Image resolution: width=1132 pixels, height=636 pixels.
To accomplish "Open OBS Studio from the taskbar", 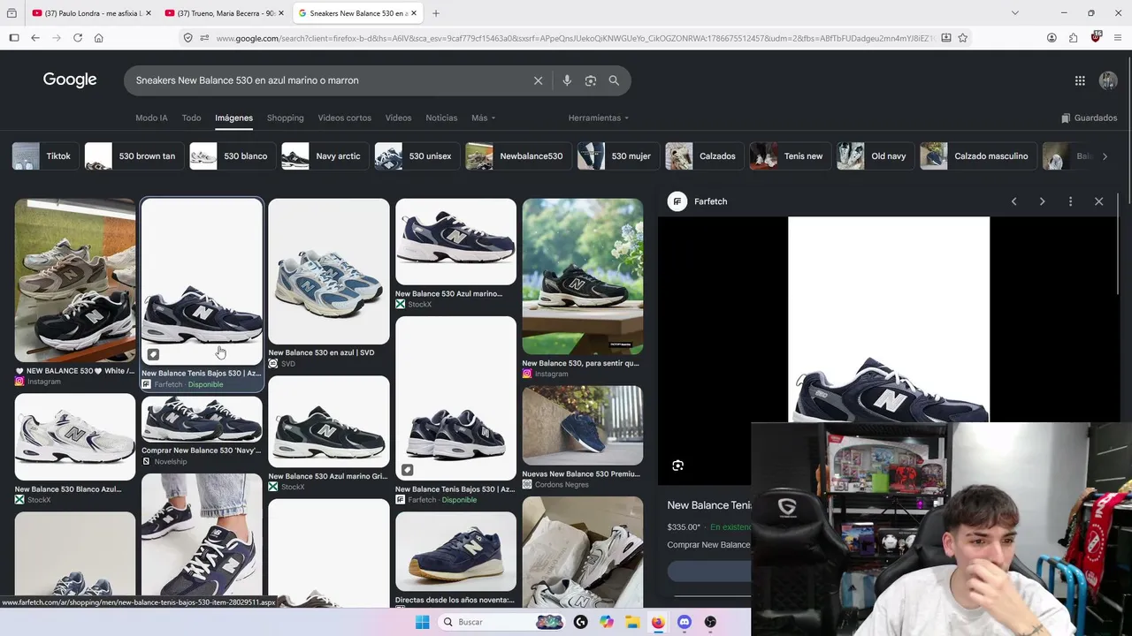I will [710, 622].
